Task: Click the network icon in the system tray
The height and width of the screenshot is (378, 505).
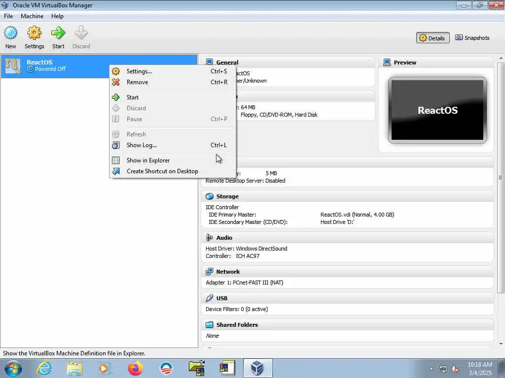Action: [x=443, y=369]
